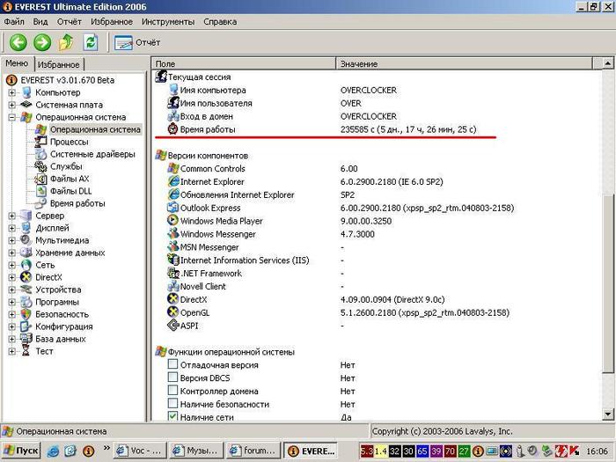Select the Процессы tree item
This screenshot has width=616, height=462.
tap(70, 142)
